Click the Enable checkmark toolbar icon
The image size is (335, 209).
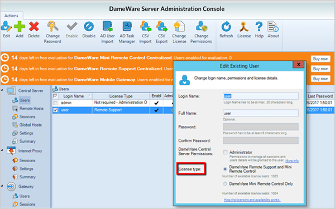[72, 30]
